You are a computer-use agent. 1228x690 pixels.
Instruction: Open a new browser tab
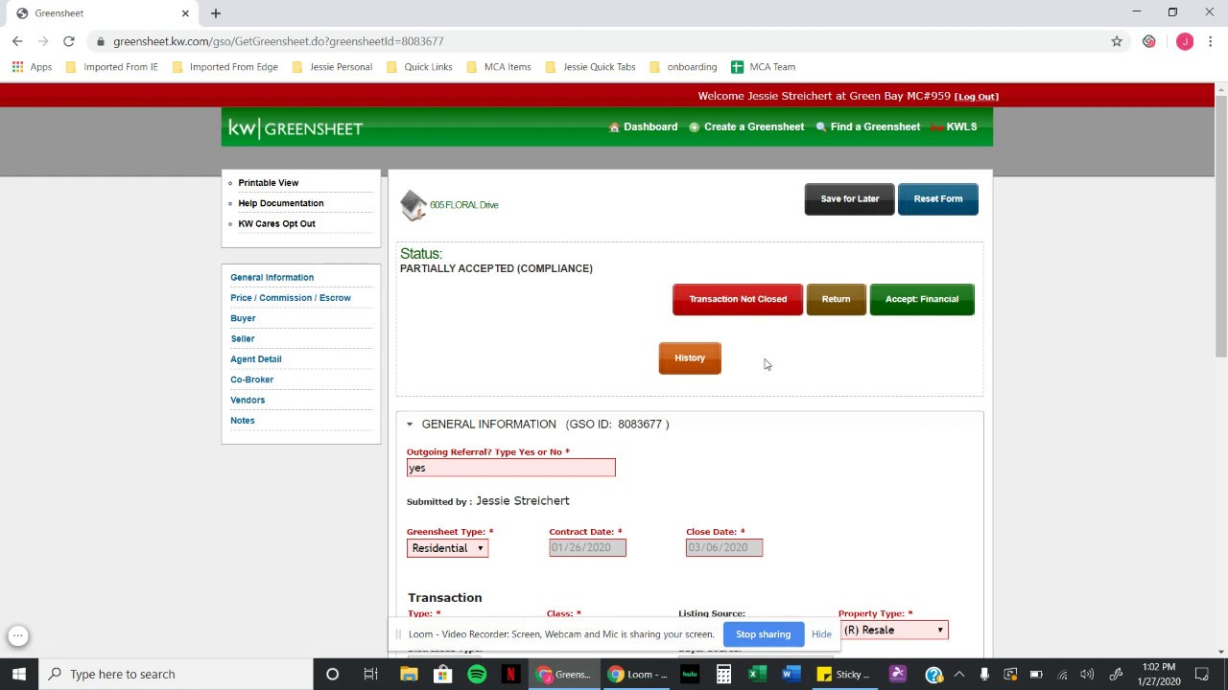pyautogui.click(x=216, y=13)
